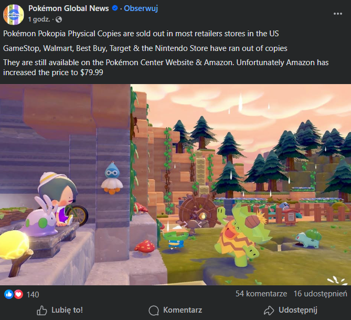Click the red heart reaction icon
Screen dimensions: 351x320
click(x=18, y=294)
